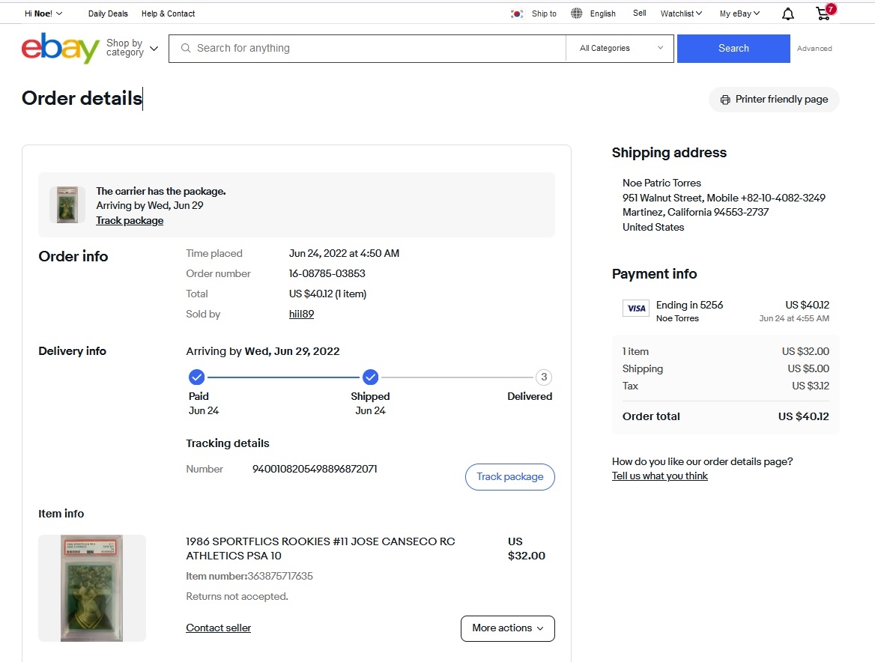Screen dimensions: 875x662
Task: Click the name Noe Patric Torres
Action: coord(661,183)
